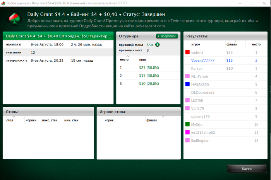Click the magenta tag next to ee1212chip62
This screenshot has height=180, width=271.
187,132
